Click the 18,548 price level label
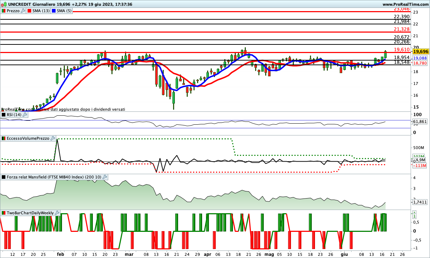The height and width of the screenshot is (258, 430). [x=401, y=62]
